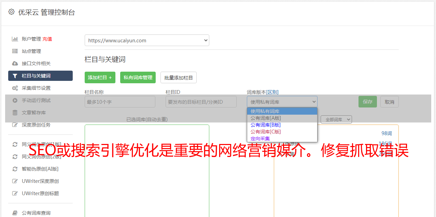The width and height of the screenshot is (436, 217).
Task: Click the green 添加栏目 + button
Action: pyautogui.click(x=100, y=77)
